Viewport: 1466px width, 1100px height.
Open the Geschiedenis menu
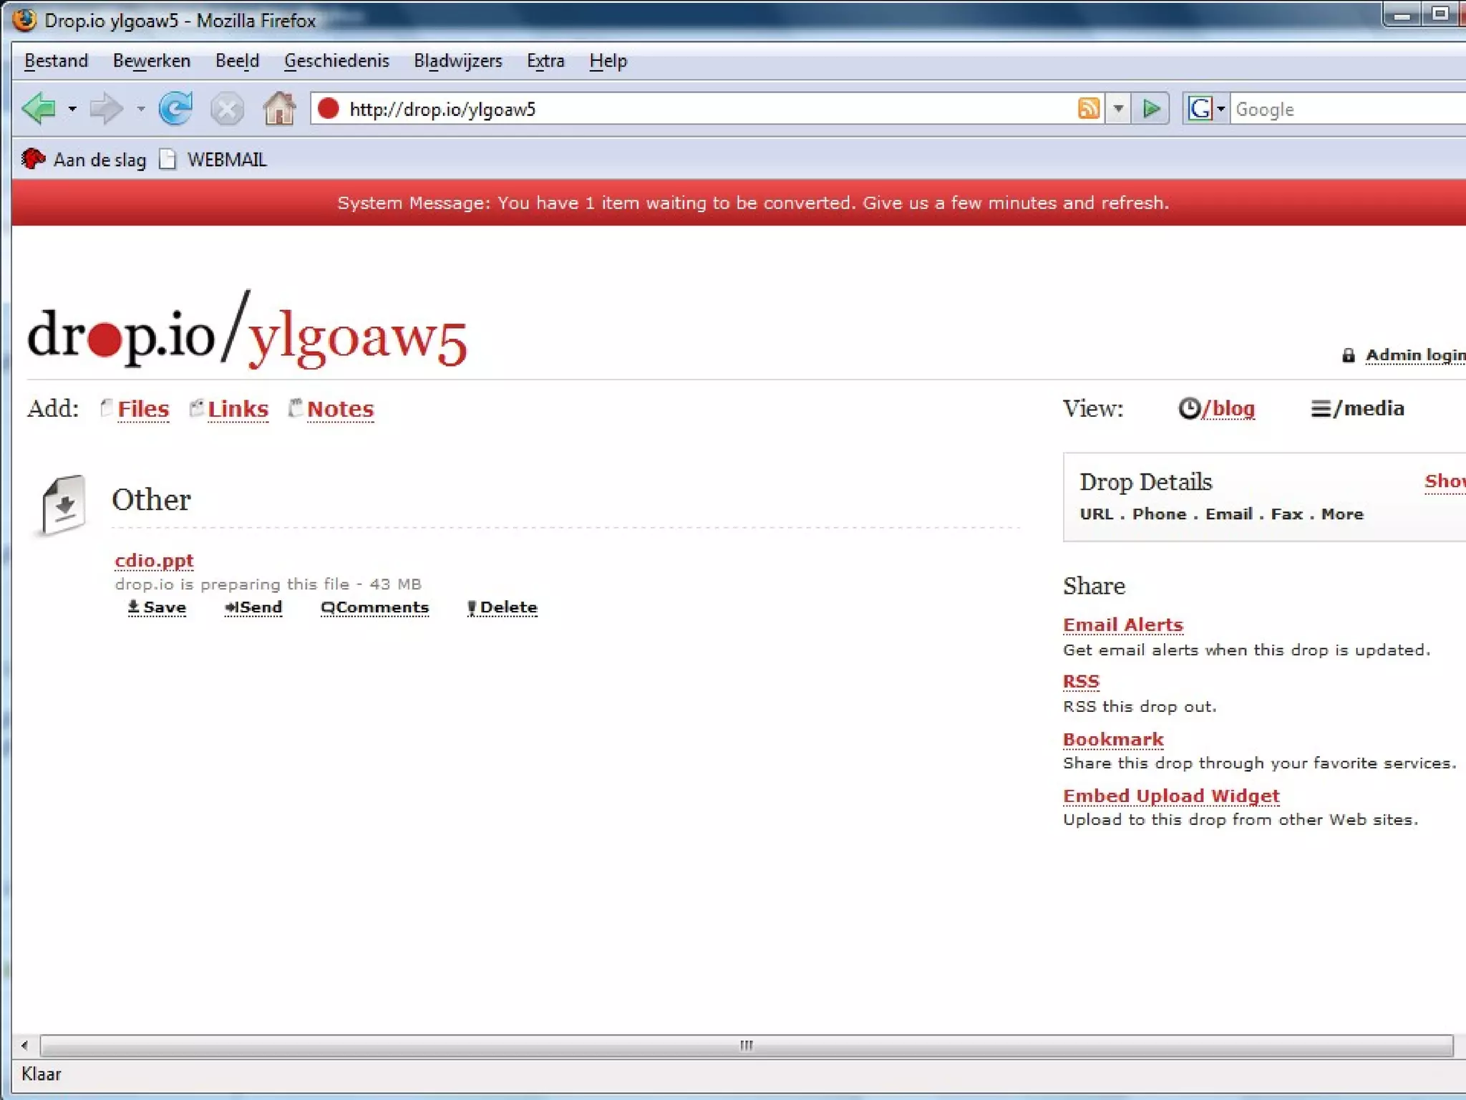coord(336,61)
